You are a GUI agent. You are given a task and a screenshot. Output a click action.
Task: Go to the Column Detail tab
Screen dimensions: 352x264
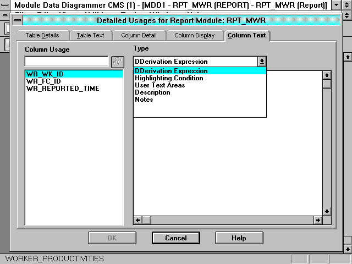(139, 35)
